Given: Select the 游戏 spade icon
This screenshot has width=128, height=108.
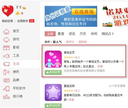Looking at the screenshot, I should click(6, 39).
